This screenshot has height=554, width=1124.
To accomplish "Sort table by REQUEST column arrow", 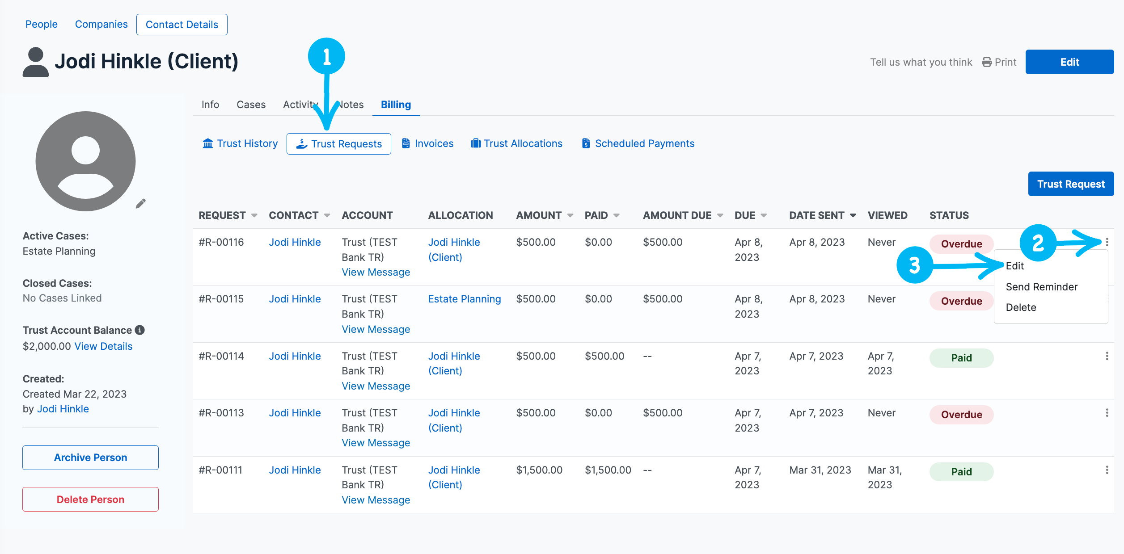I will pyautogui.click(x=254, y=215).
